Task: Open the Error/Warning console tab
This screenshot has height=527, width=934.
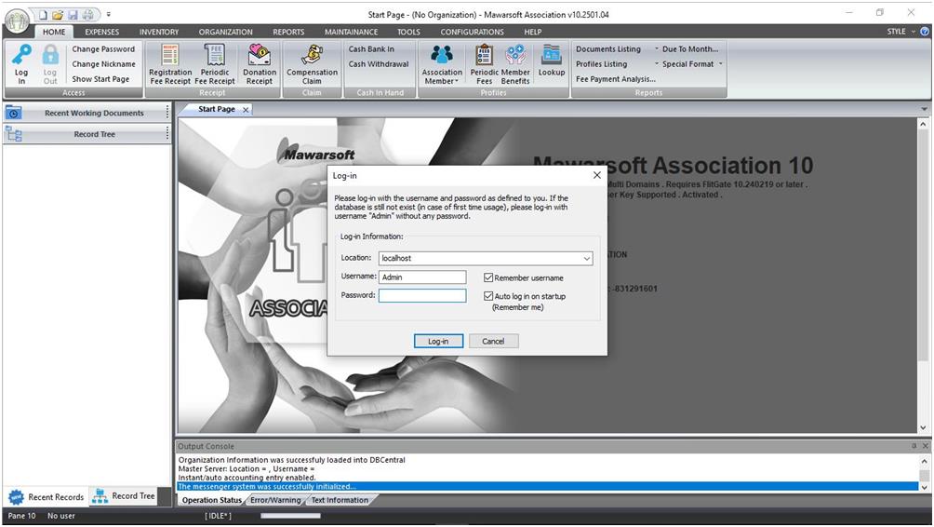Action: tap(275, 500)
